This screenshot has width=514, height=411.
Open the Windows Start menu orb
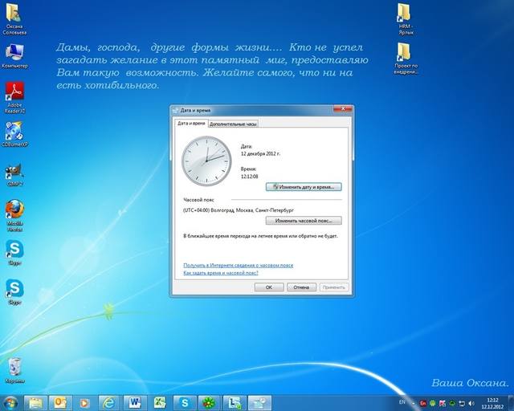click(10, 403)
